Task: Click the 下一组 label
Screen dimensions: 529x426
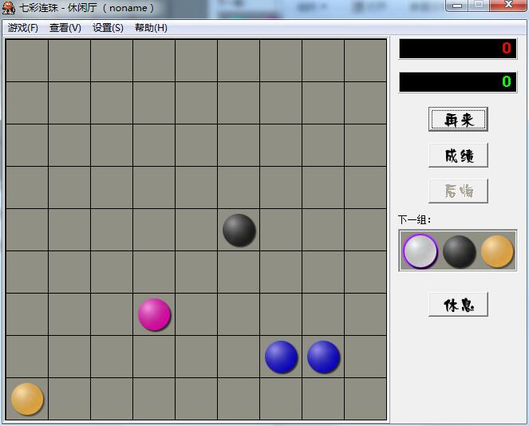Action: click(414, 219)
